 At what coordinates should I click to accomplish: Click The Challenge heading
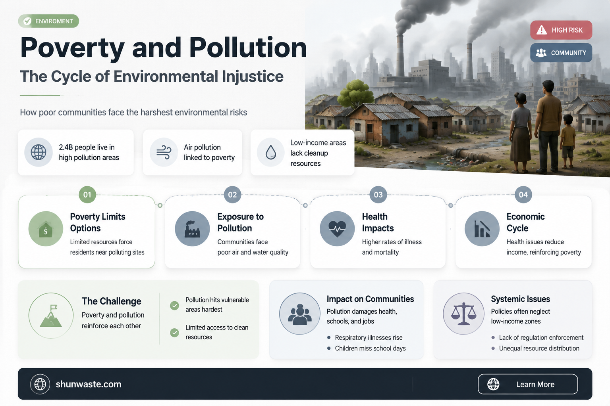point(112,301)
